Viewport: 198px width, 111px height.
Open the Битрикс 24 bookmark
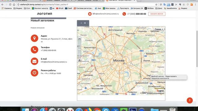pos(137,8)
